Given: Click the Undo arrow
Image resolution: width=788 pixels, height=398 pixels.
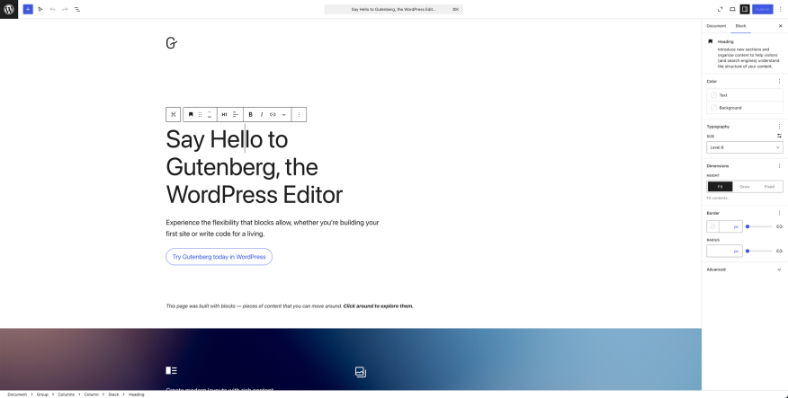Looking at the screenshot, I should tap(53, 9).
